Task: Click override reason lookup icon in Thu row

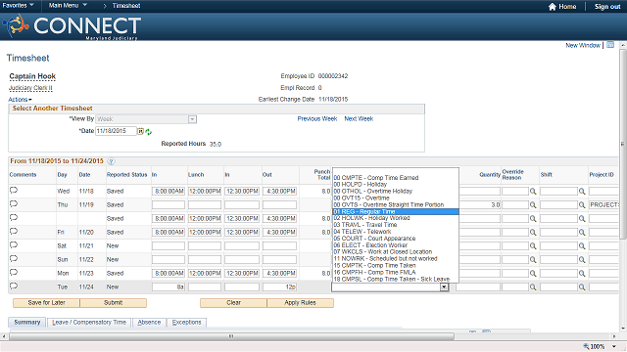Action: (x=533, y=205)
